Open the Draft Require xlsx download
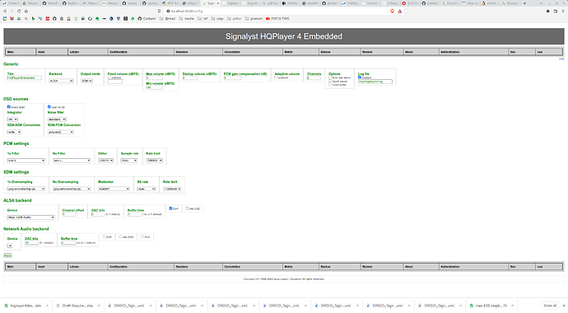 75,306
